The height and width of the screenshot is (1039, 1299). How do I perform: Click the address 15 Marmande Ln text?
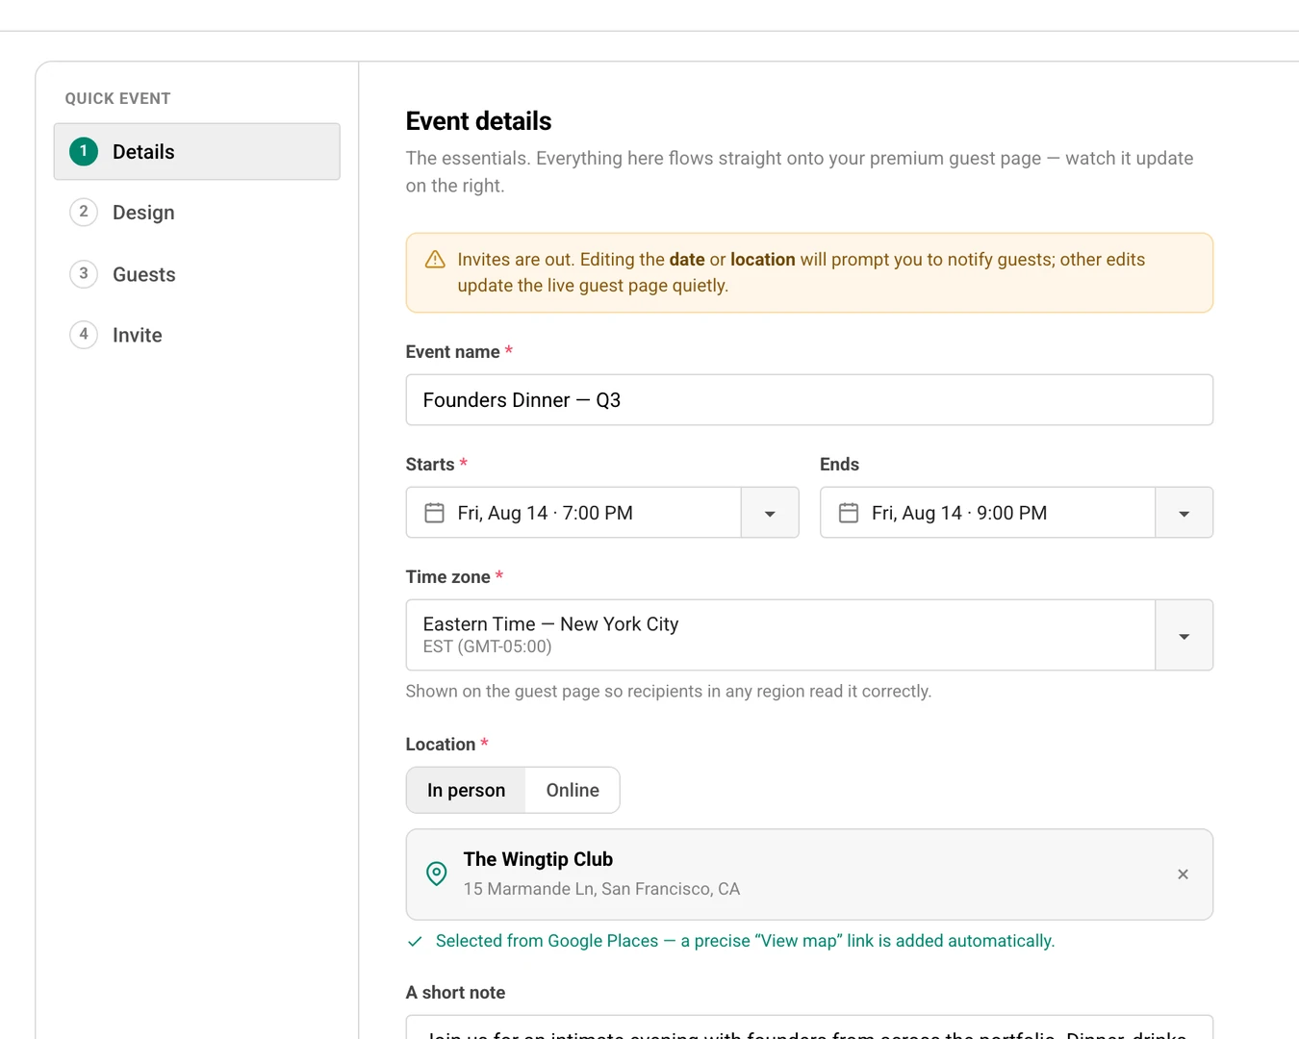tap(601, 889)
